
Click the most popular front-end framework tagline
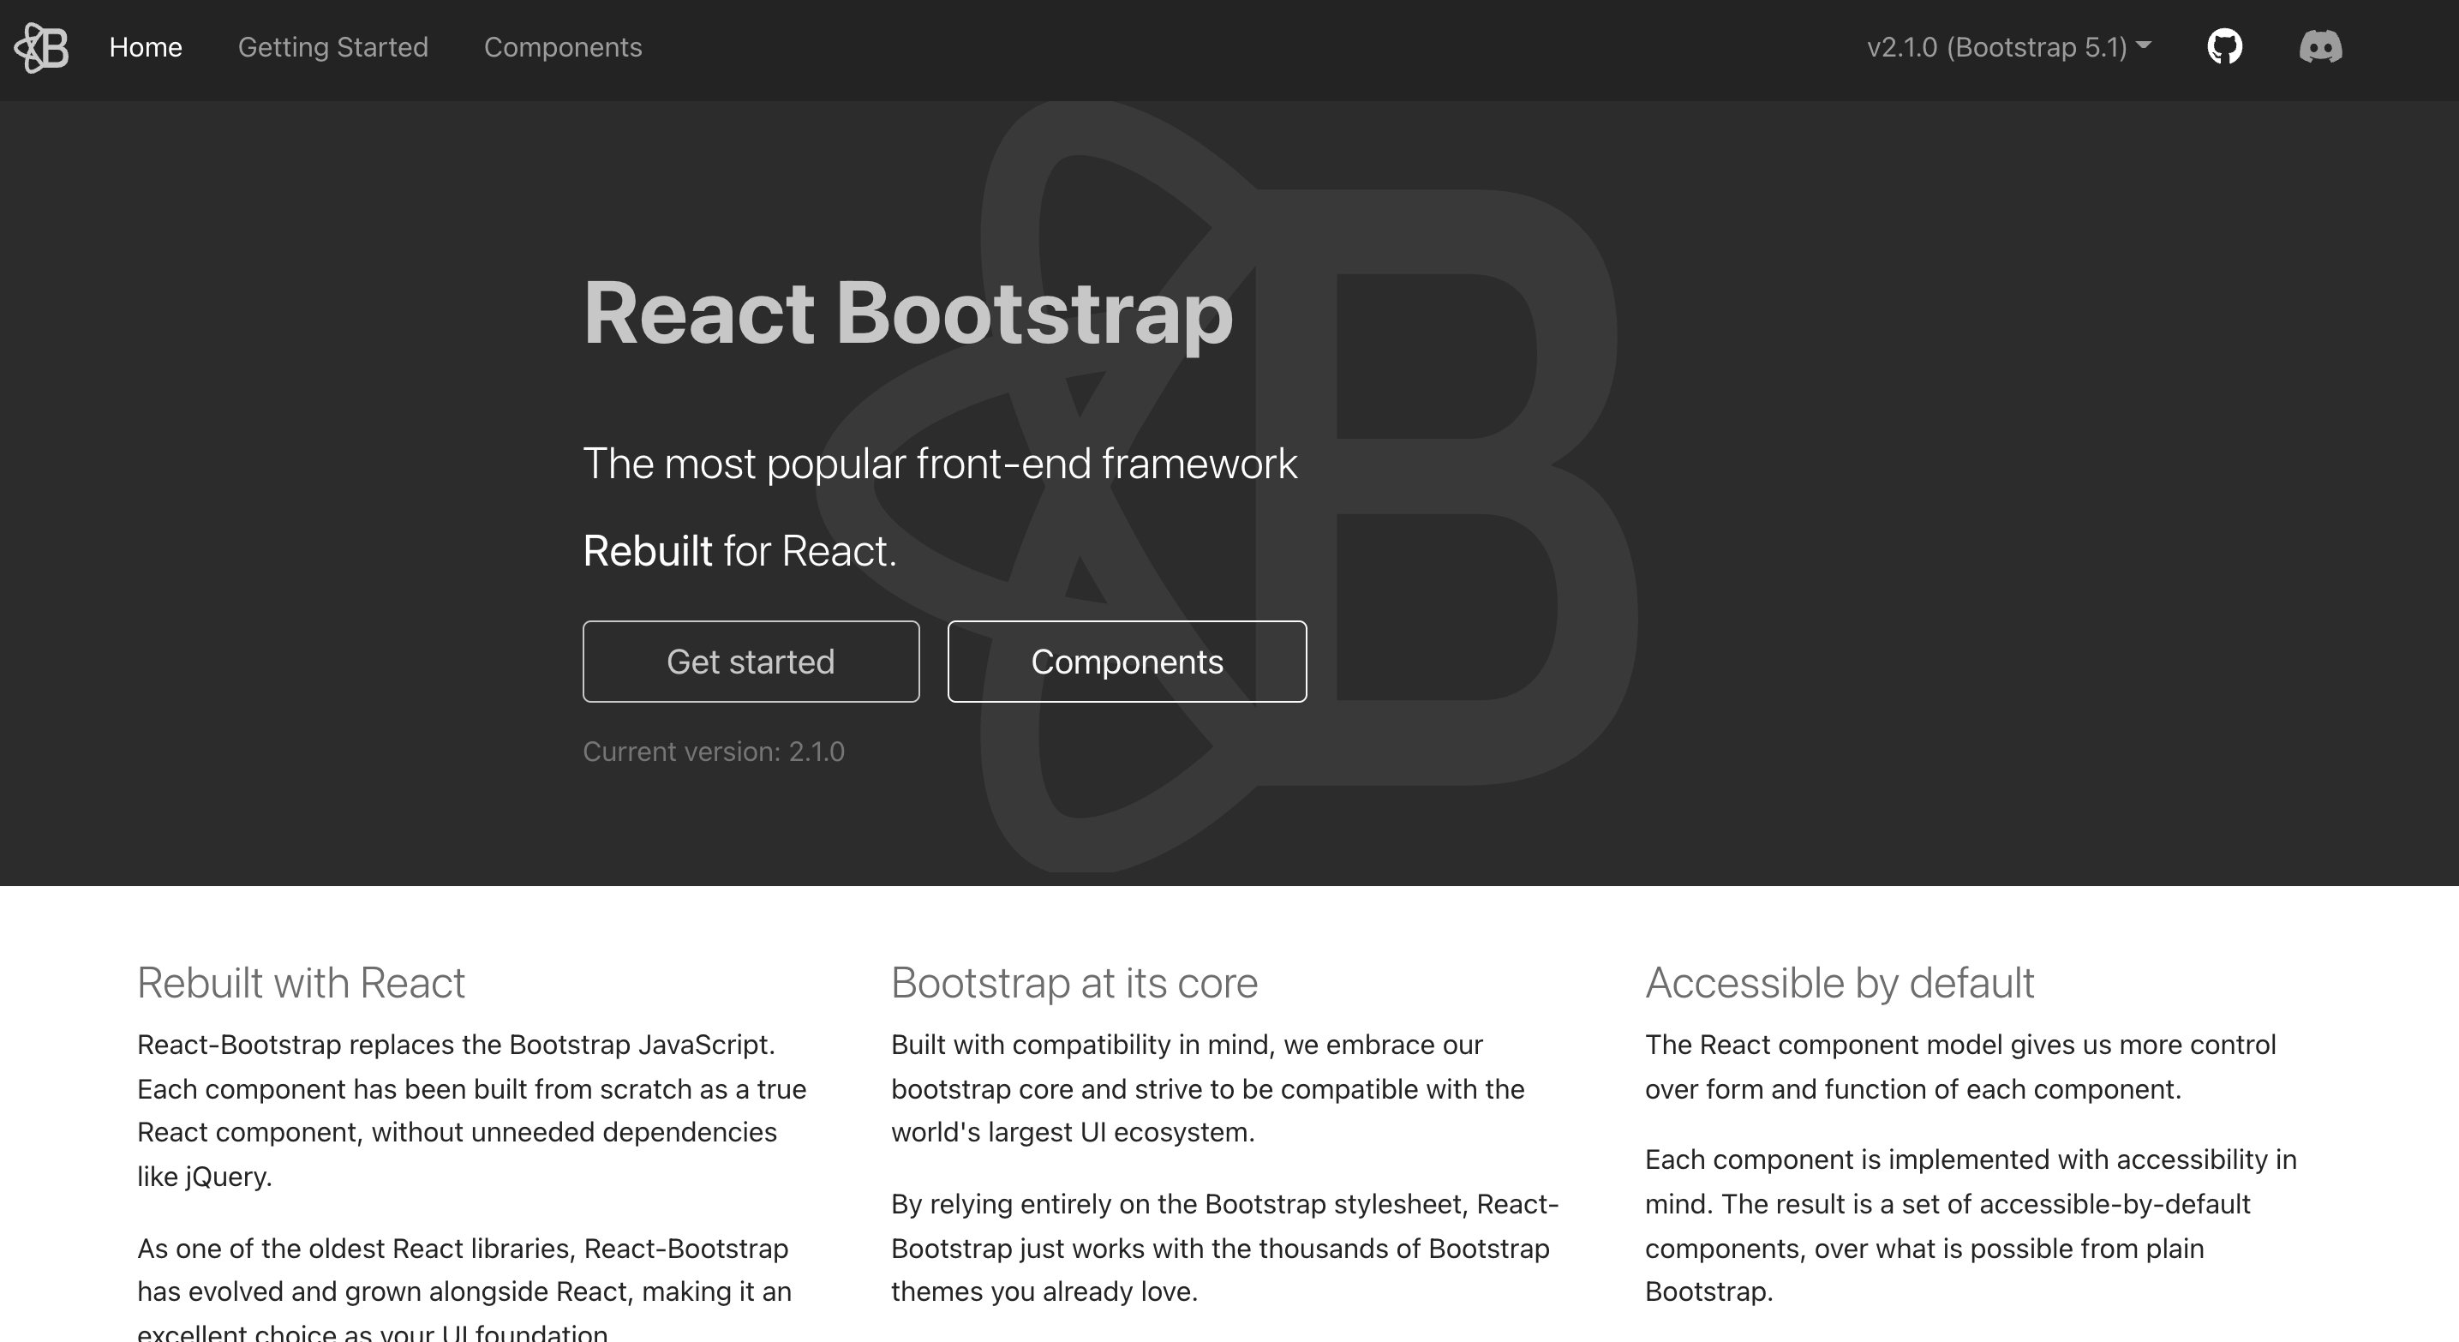[x=939, y=464]
